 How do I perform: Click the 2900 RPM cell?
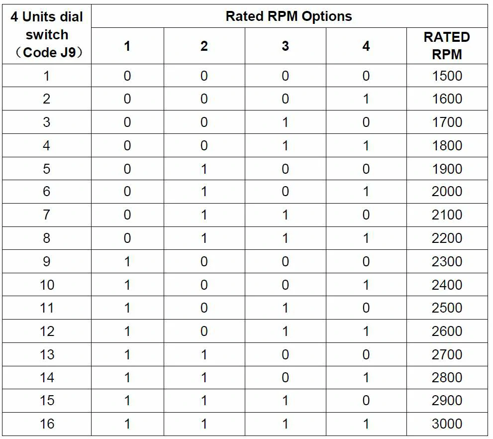click(447, 401)
